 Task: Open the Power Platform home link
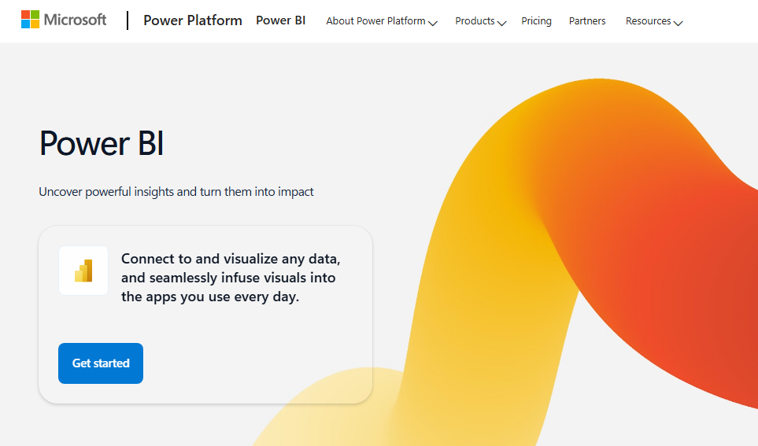[192, 20]
